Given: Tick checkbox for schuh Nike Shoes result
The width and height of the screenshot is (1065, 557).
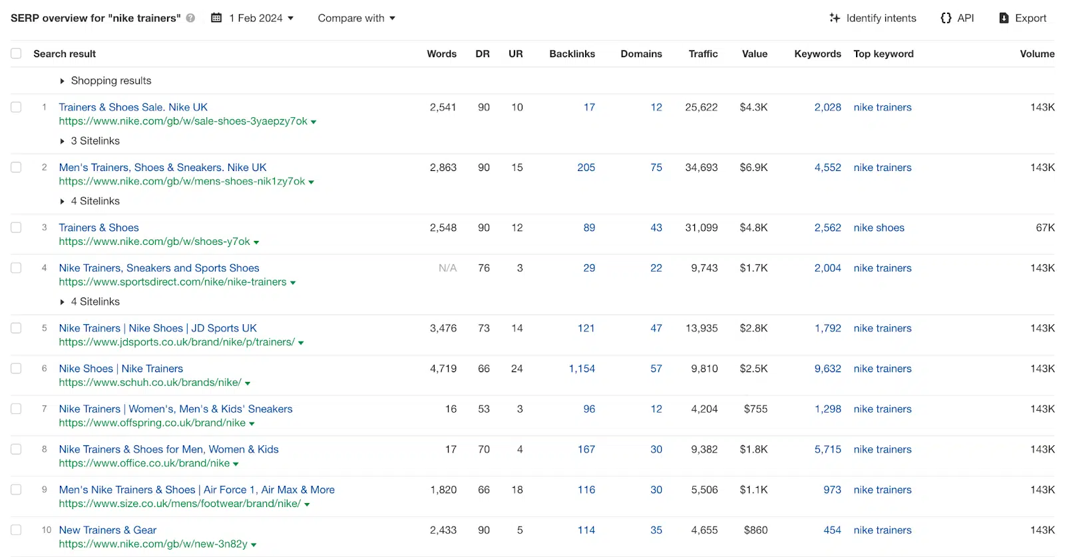Looking at the screenshot, I should point(16,369).
